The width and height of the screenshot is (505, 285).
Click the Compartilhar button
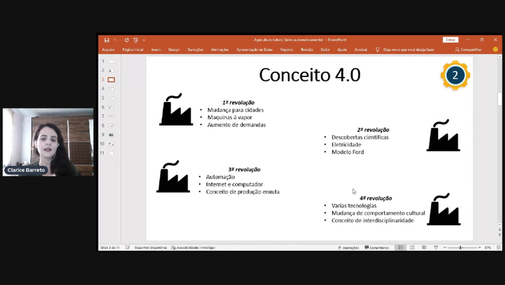469,49
